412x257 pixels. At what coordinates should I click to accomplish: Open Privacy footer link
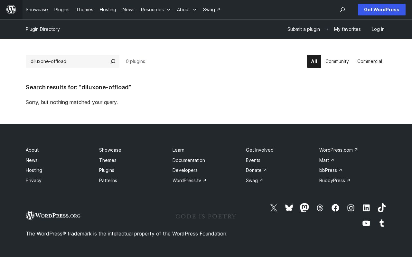(x=33, y=181)
